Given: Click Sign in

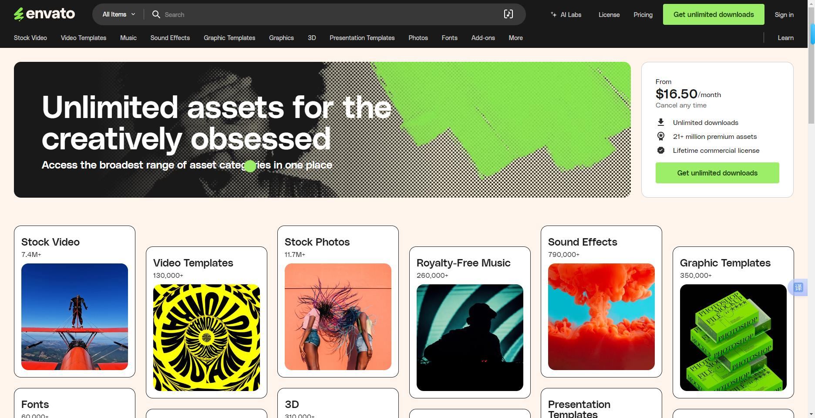Looking at the screenshot, I should coord(784,14).
